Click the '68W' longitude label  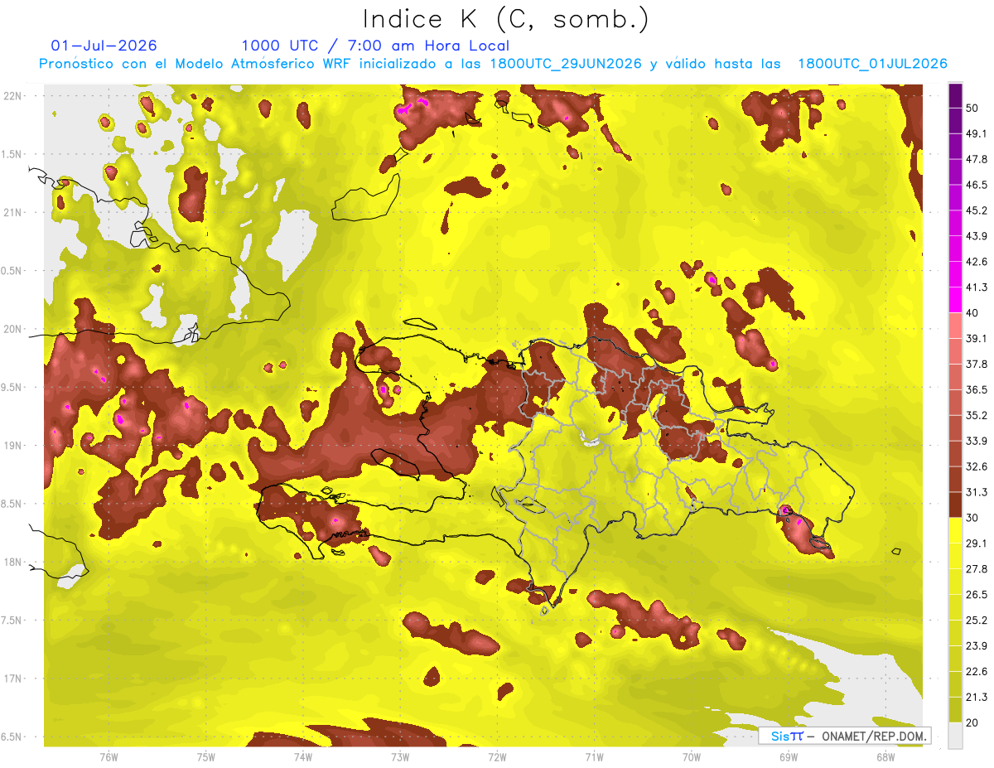885,757
